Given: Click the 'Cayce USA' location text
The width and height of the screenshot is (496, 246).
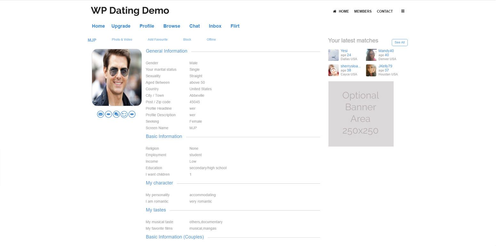Looking at the screenshot, I should click(x=349, y=74).
